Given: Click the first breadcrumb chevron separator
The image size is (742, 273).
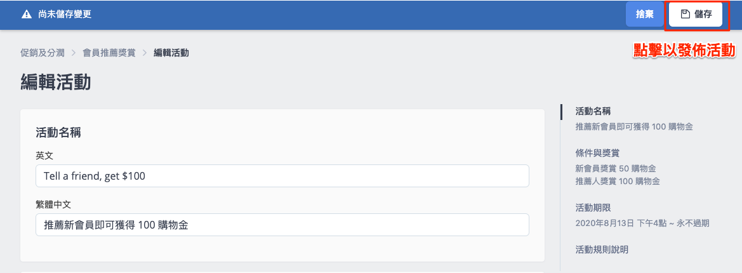Looking at the screenshot, I should (73, 53).
